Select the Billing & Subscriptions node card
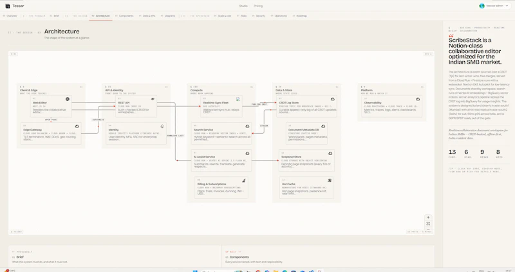This screenshot has width=515, height=272. (x=221, y=187)
